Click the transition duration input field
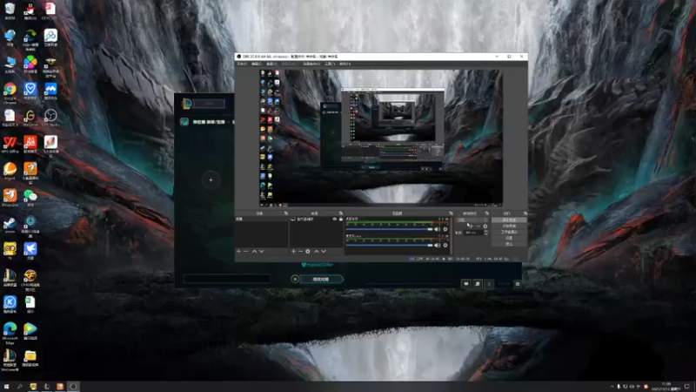This screenshot has width=696, height=392. tap(473, 233)
